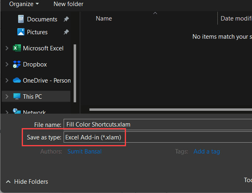Screen dimensions: 252x193
Task: Open the Organize menu
Action: click(x=24, y=4)
